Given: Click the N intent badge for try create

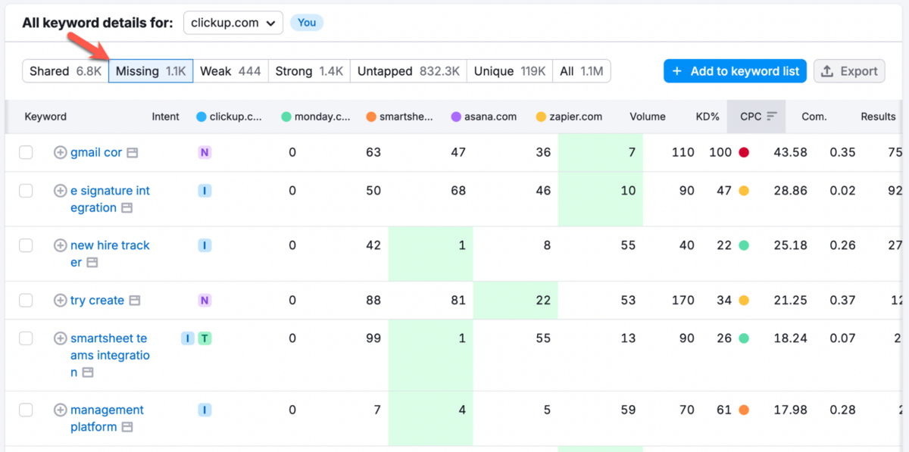Looking at the screenshot, I should 205,301.
